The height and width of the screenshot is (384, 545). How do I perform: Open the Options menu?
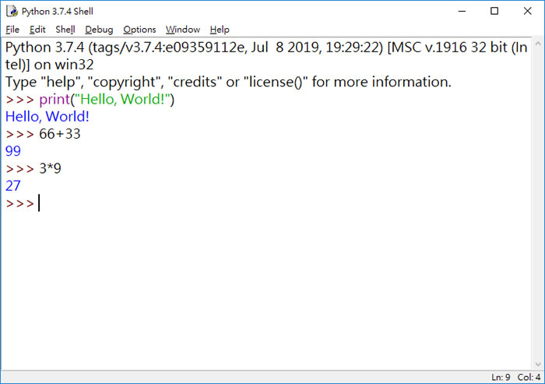(139, 30)
